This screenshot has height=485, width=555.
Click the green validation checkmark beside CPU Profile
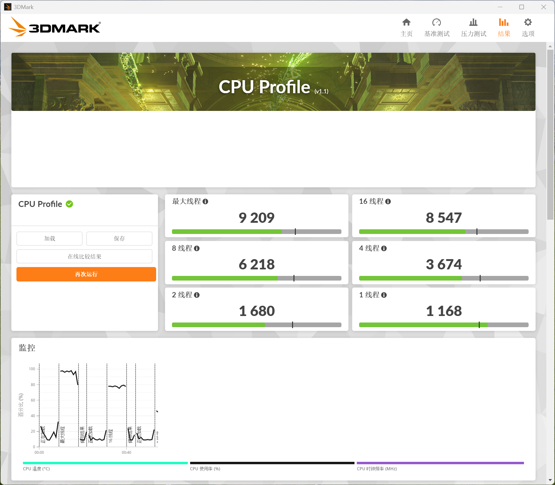tap(70, 204)
